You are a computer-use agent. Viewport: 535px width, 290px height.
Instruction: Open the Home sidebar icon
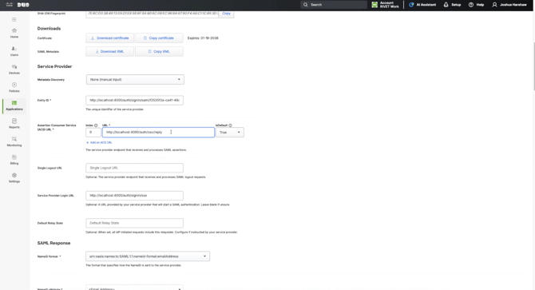click(x=14, y=33)
